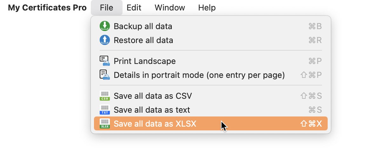Open the Help menu
Screen dimensions: 381x163
(207, 8)
